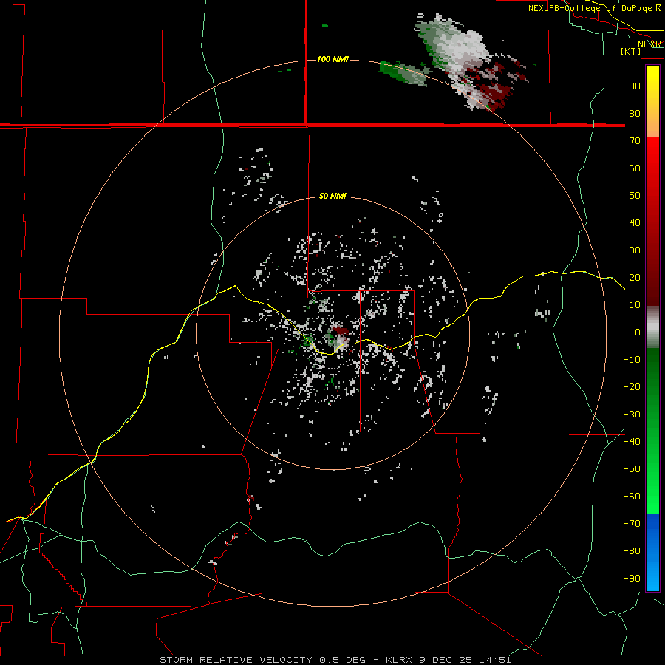
Task: Click the 0.5 DEG elevation text
Action: [343, 660]
